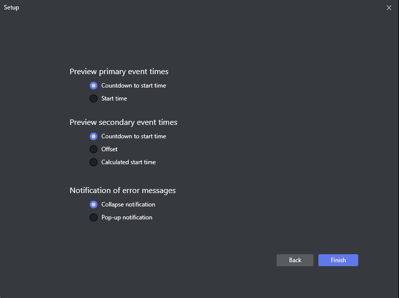Click primary "Countdown to start time" label text
This screenshot has width=399, height=298.
(x=134, y=86)
